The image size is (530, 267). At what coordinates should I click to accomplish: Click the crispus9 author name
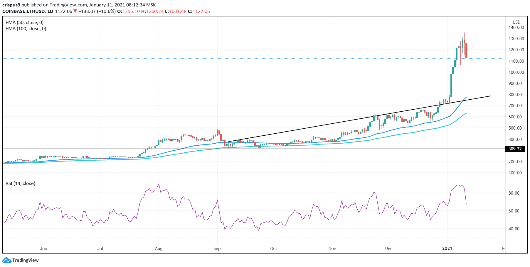(x=11, y=5)
